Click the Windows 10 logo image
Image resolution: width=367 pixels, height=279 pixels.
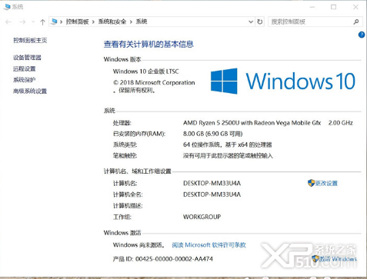tap(283, 81)
